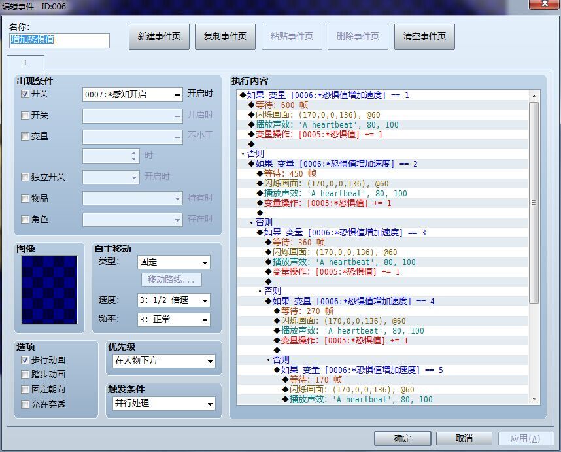Select event page tab 1

[x=25, y=62]
